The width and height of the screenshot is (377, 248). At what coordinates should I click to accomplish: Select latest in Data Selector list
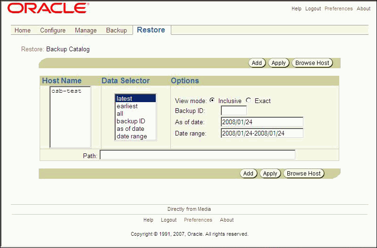135,98
